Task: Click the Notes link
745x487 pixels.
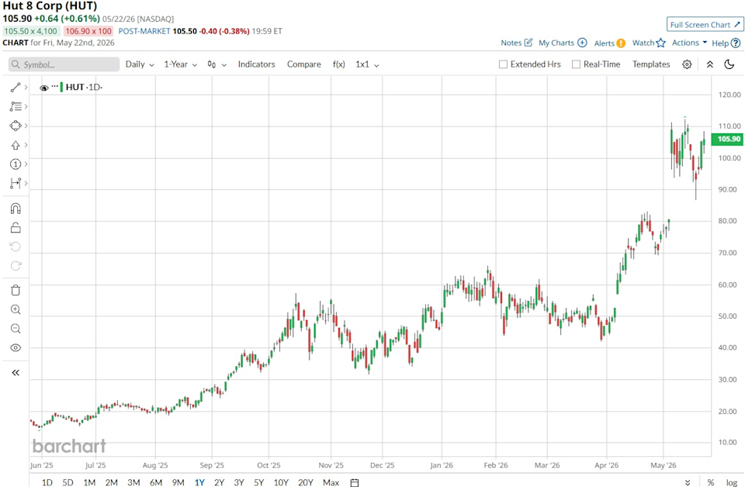Action: pyautogui.click(x=517, y=43)
